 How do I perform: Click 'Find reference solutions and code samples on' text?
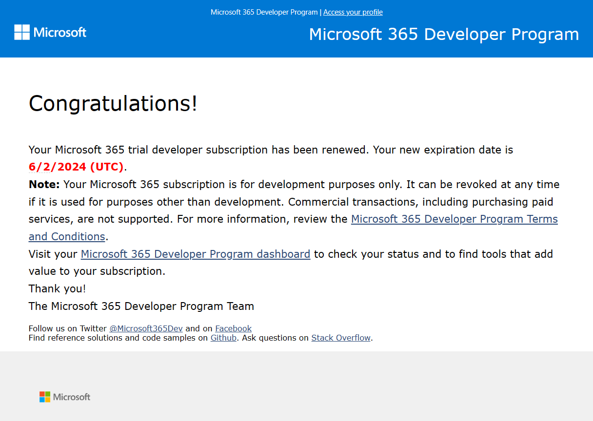(119, 338)
